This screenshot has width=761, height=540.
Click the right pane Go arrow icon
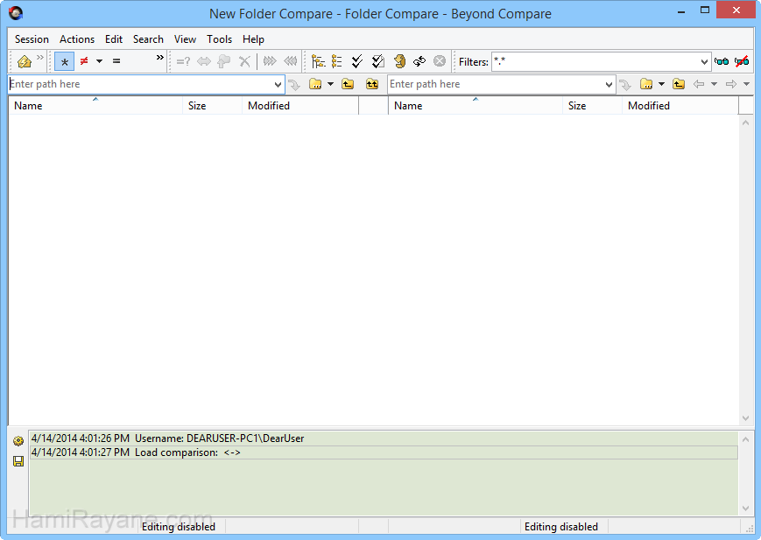click(625, 85)
